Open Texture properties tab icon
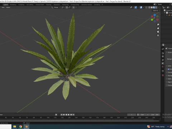The image size is (172, 129). pos(163,75)
